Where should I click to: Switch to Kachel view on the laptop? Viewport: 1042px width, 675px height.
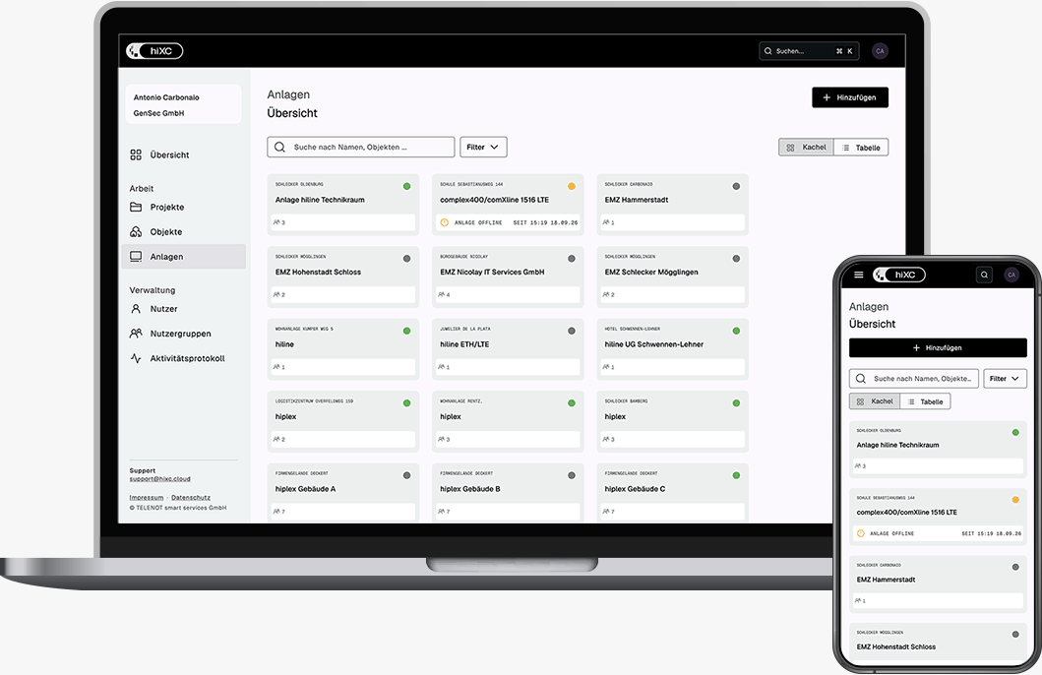click(806, 148)
